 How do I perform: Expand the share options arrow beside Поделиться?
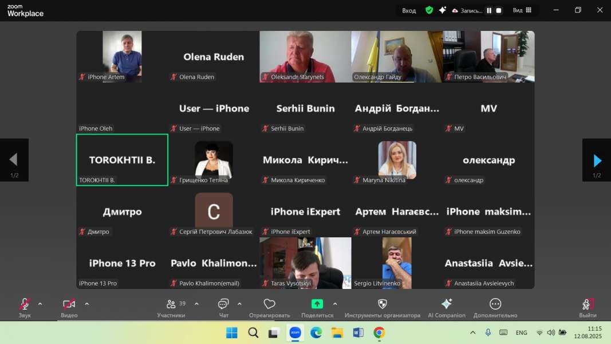click(x=335, y=304)
